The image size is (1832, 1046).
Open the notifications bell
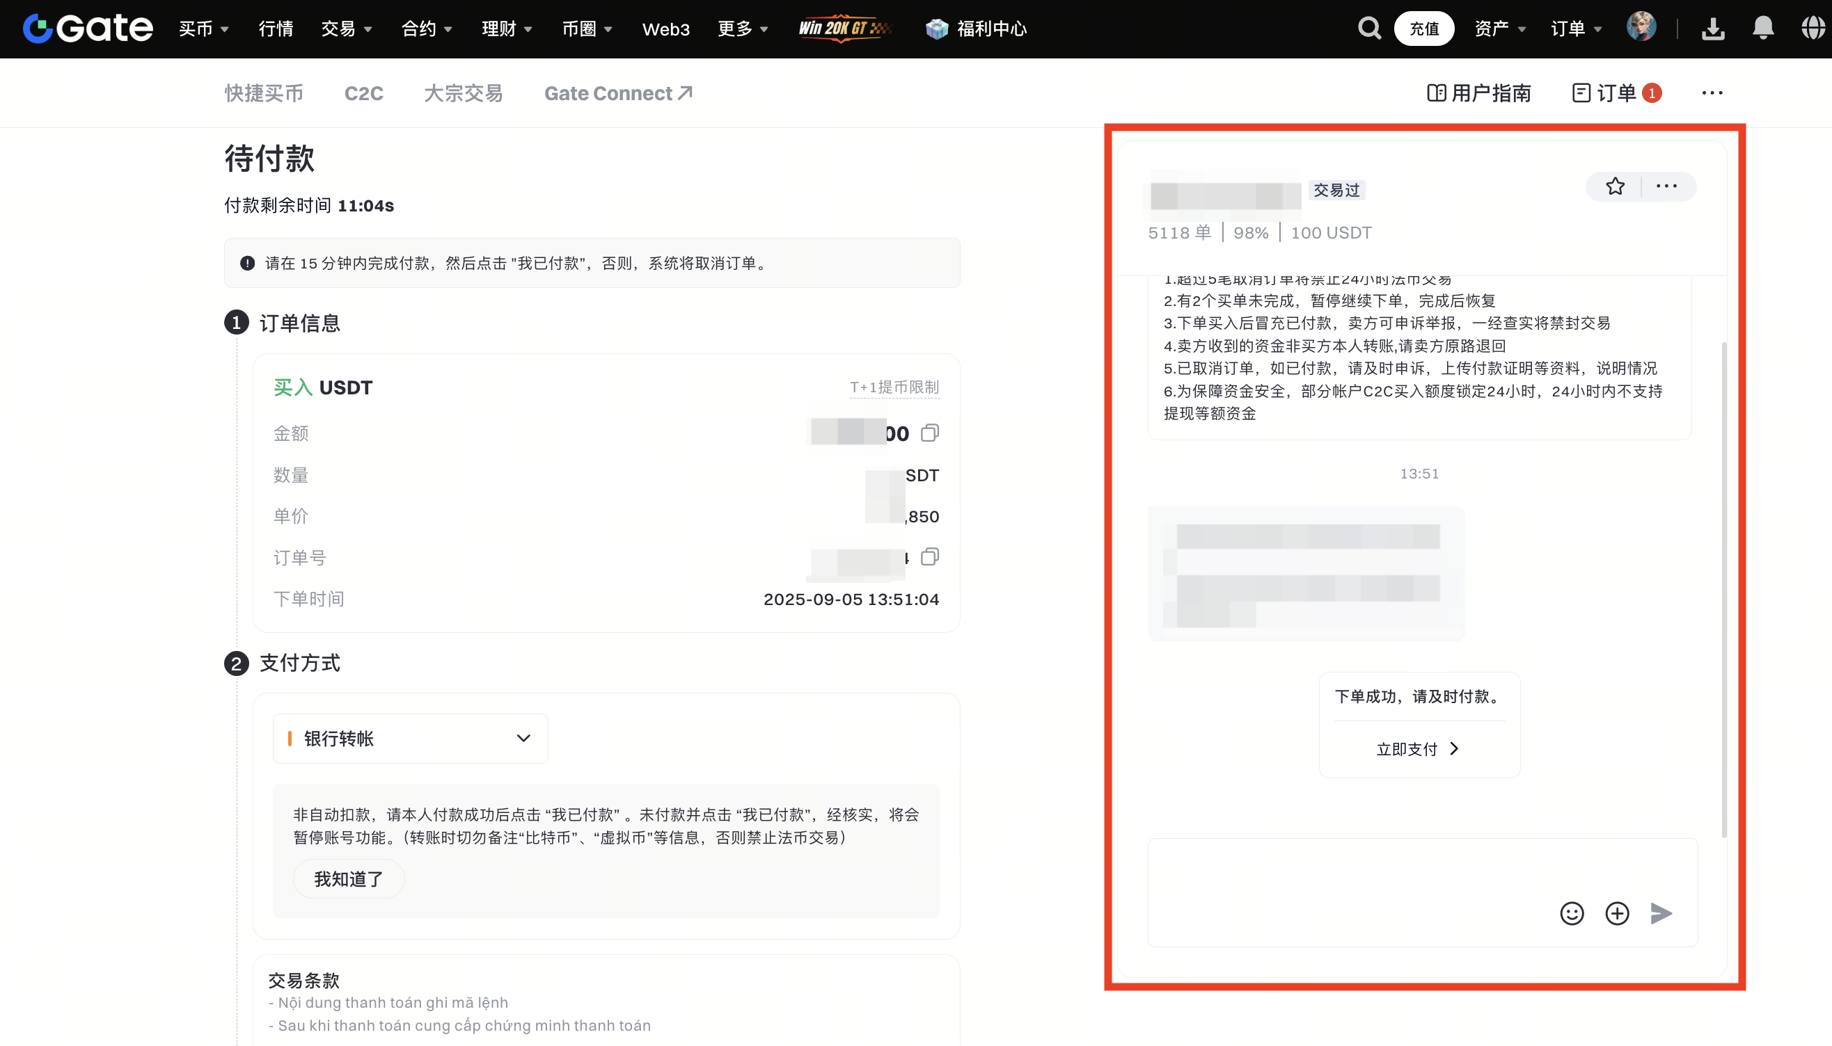(1763, 29)
